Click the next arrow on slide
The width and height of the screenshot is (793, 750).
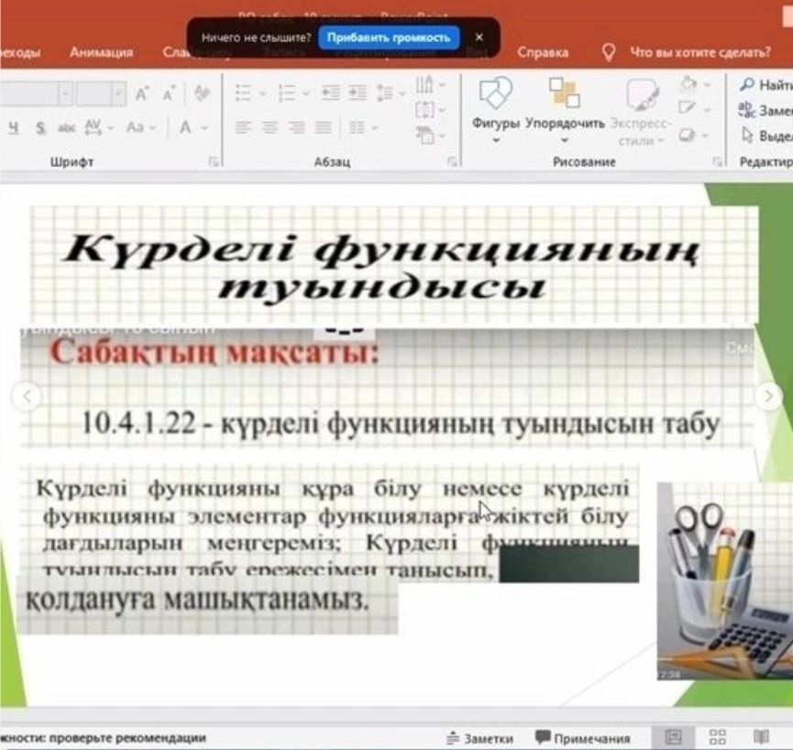[768, 396]
